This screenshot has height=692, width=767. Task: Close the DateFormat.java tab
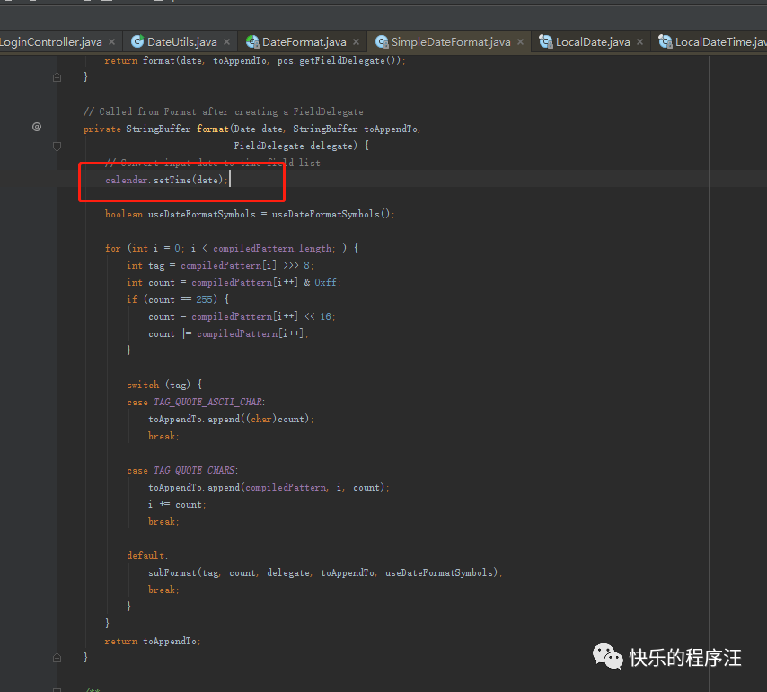pyautogui.click(x=356, y=42)
